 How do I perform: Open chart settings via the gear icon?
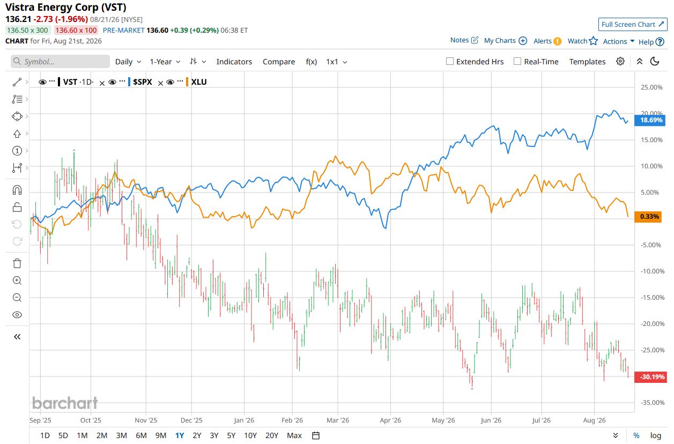(620, 61)
